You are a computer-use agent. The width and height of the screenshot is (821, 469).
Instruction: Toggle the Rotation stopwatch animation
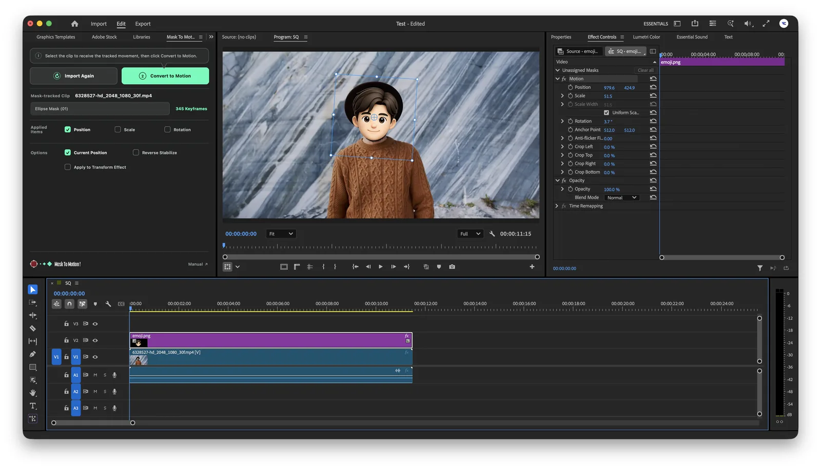pos(570,121)
